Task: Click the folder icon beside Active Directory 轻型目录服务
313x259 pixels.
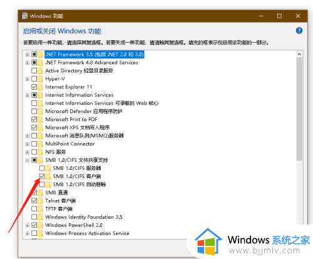Action: click(41, 71)
